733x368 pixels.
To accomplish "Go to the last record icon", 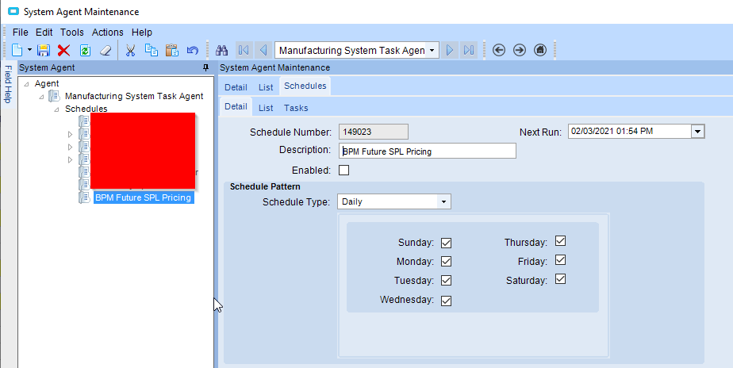I will point(469,50).
